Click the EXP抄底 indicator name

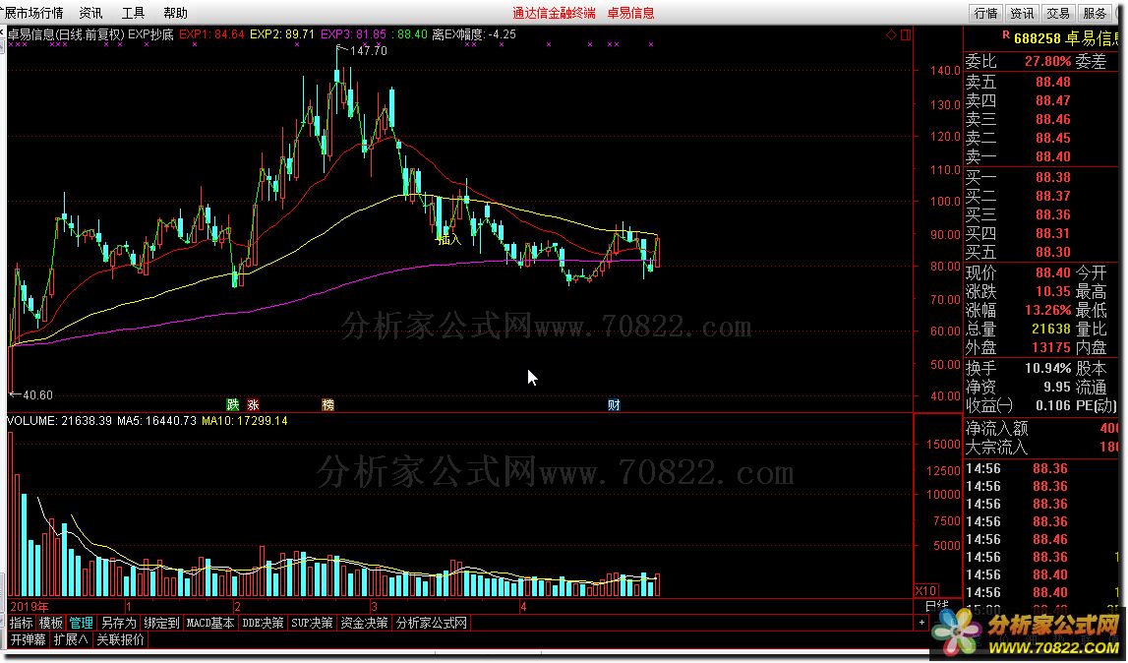tap(151, 33)
